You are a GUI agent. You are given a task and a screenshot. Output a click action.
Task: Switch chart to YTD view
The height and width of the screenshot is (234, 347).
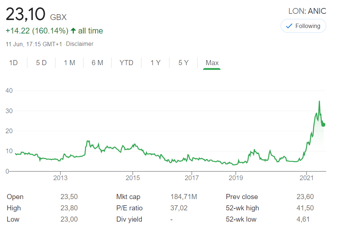[126, 63]
